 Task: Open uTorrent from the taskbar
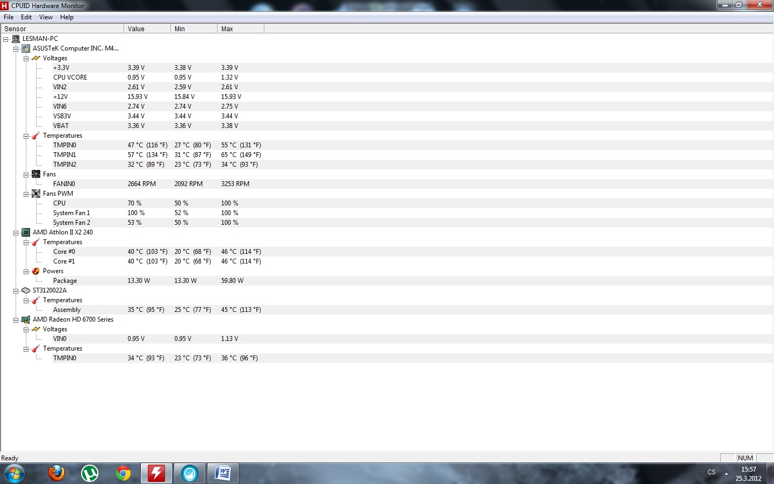tap(90, 473)
